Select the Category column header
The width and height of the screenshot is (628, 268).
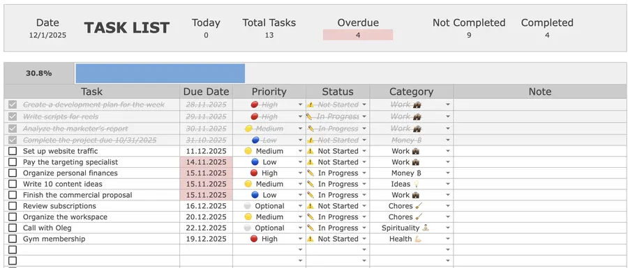pos(411,91)
